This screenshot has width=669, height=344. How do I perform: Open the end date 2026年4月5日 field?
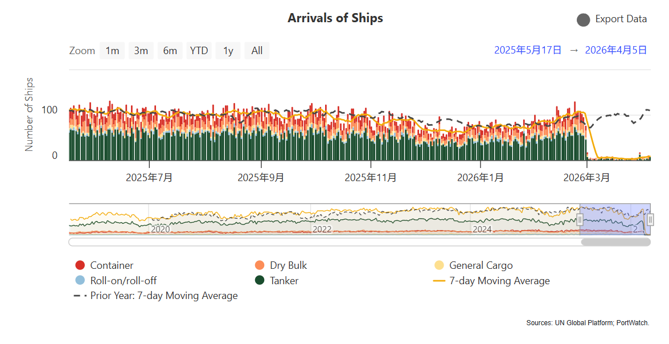click(x=615, y=50)
